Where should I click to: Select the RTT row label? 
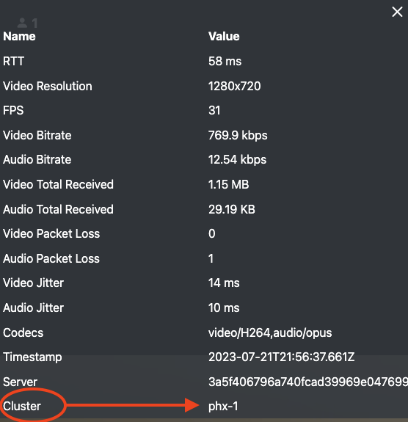[13, 62]
